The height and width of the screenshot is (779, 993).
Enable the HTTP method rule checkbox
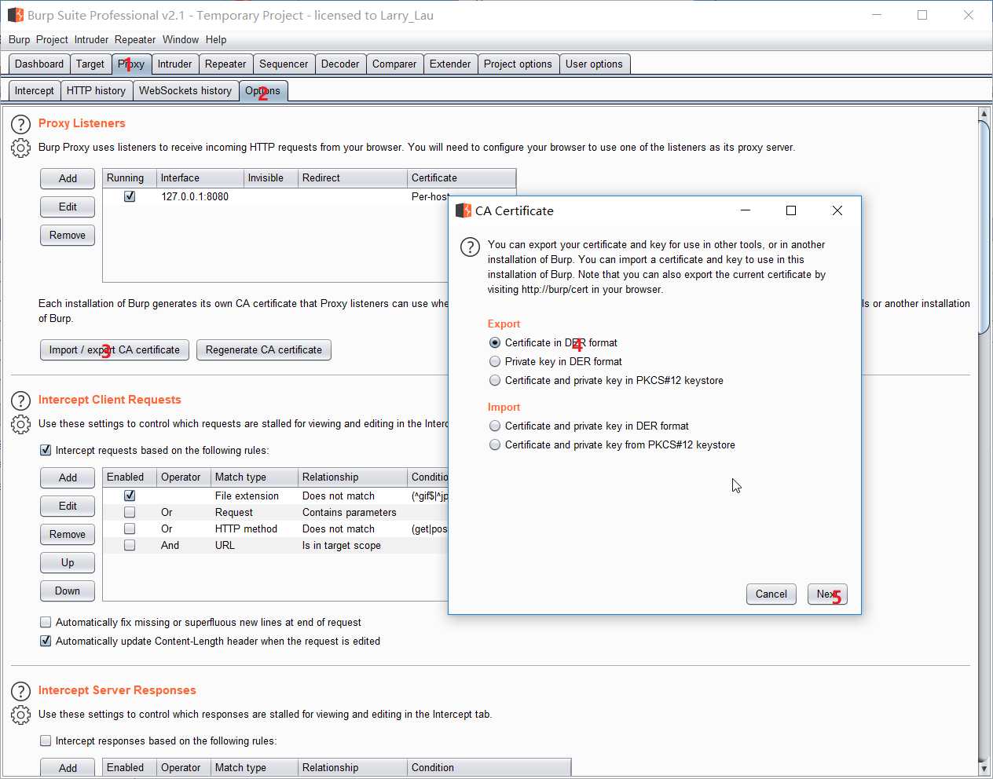tap(130, 528)
